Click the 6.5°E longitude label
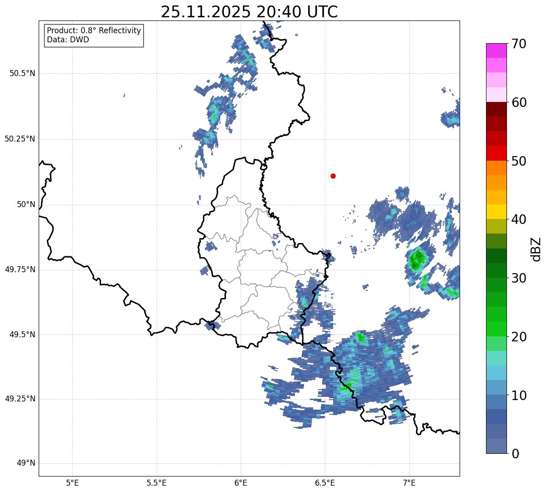The width and height of the screenshot is (547, 492). (325, 482)
